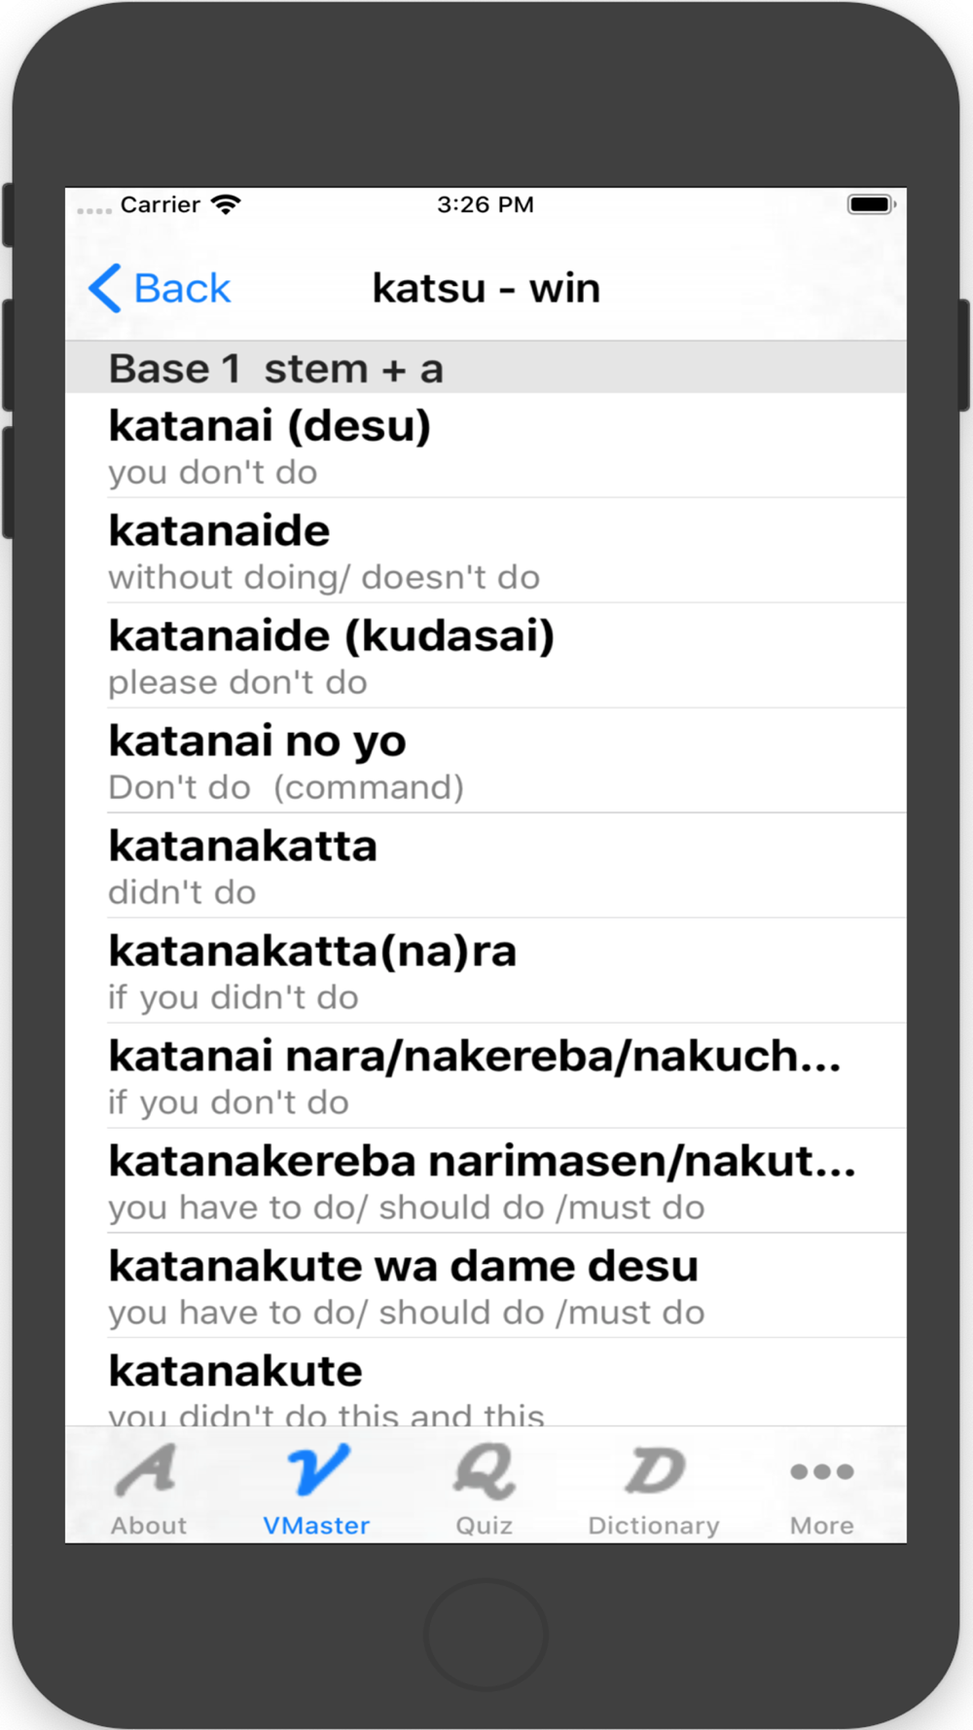Go back using the Back button
Image resolution: width=973 pixels, height=1730 pixels.
point(160,288)
